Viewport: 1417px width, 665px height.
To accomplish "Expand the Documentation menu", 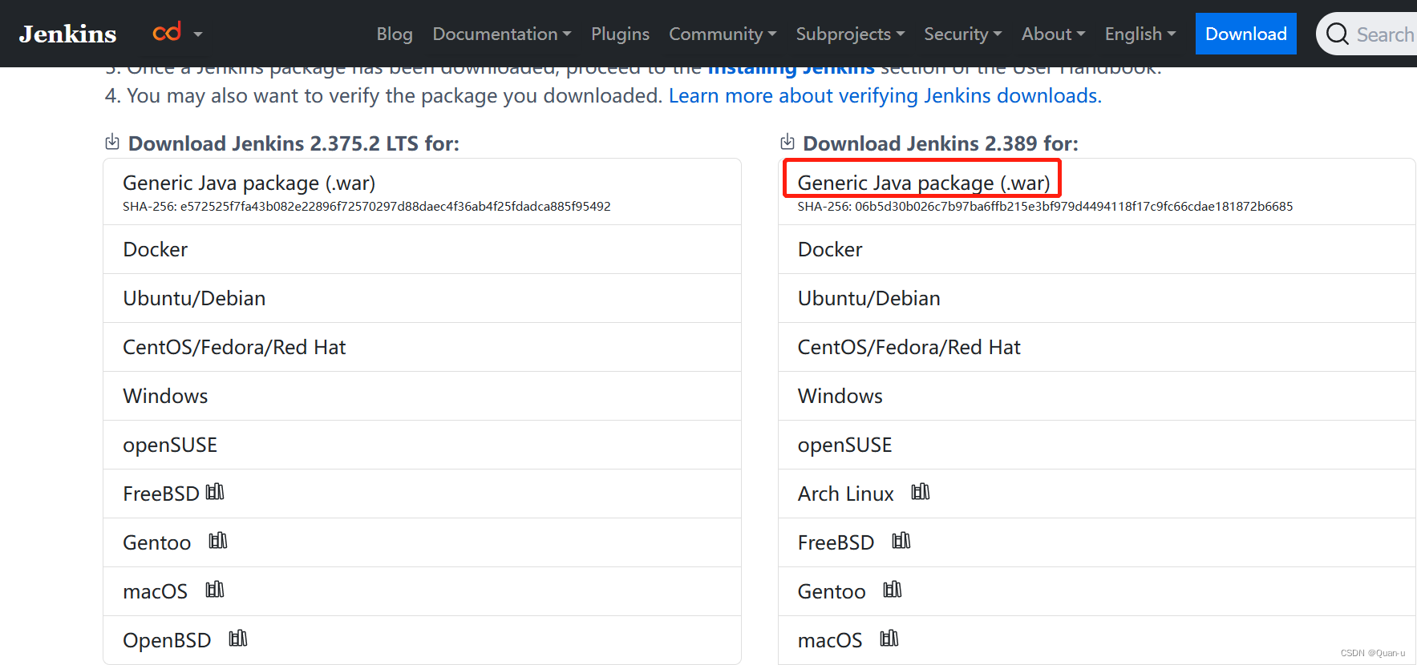I will [502, 34].
